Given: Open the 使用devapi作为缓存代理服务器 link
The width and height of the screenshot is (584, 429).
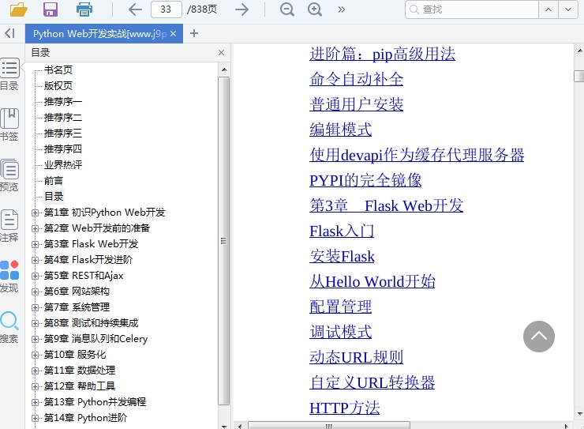Looking at the screenshot, I should (417, 155).
